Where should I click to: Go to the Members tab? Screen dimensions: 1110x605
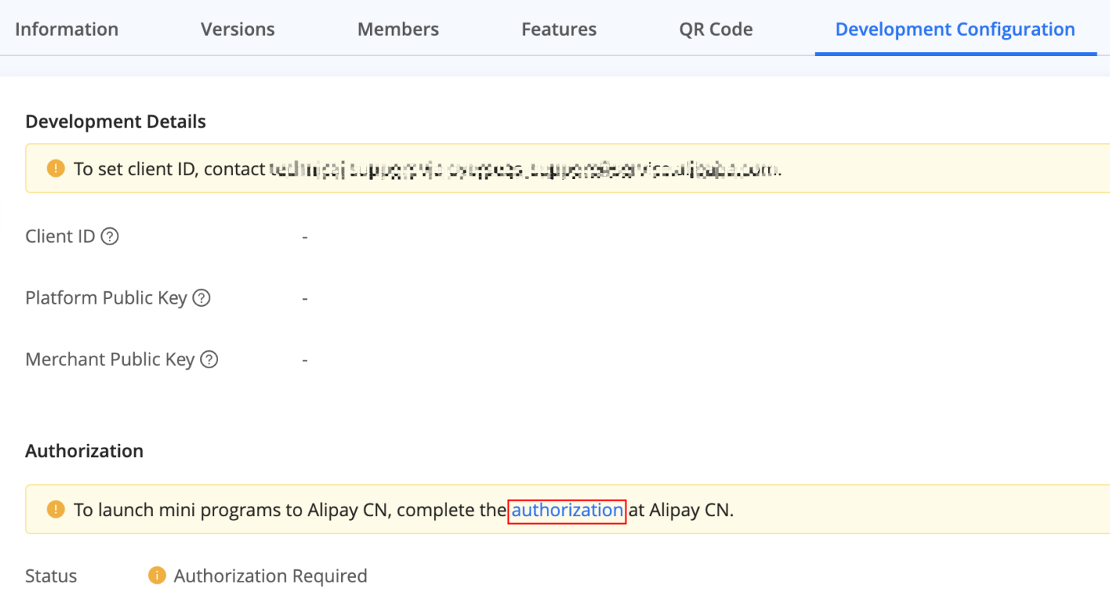(x=398, y=30)
